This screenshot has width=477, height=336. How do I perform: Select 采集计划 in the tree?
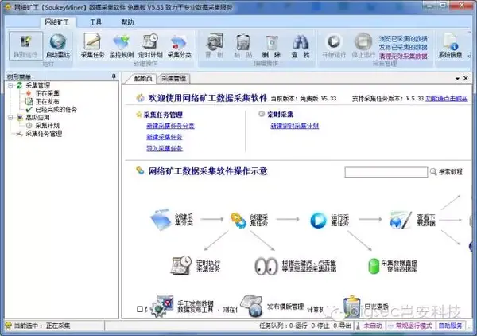(x=47, y=126)
